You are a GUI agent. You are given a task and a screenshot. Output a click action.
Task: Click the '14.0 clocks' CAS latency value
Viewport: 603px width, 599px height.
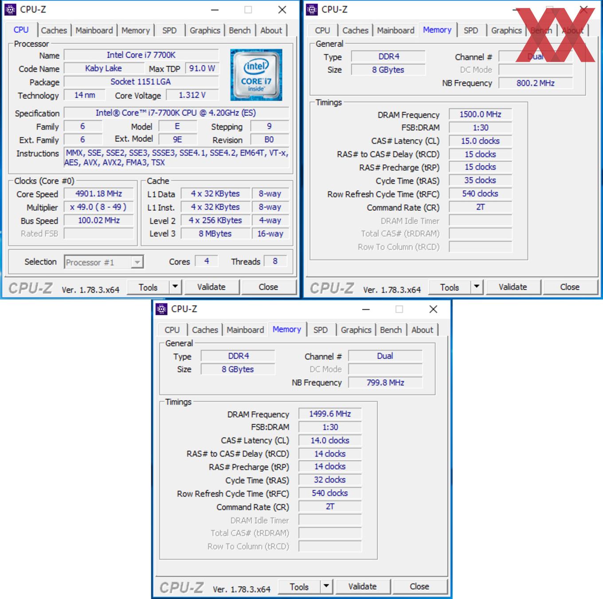[330, 440]
